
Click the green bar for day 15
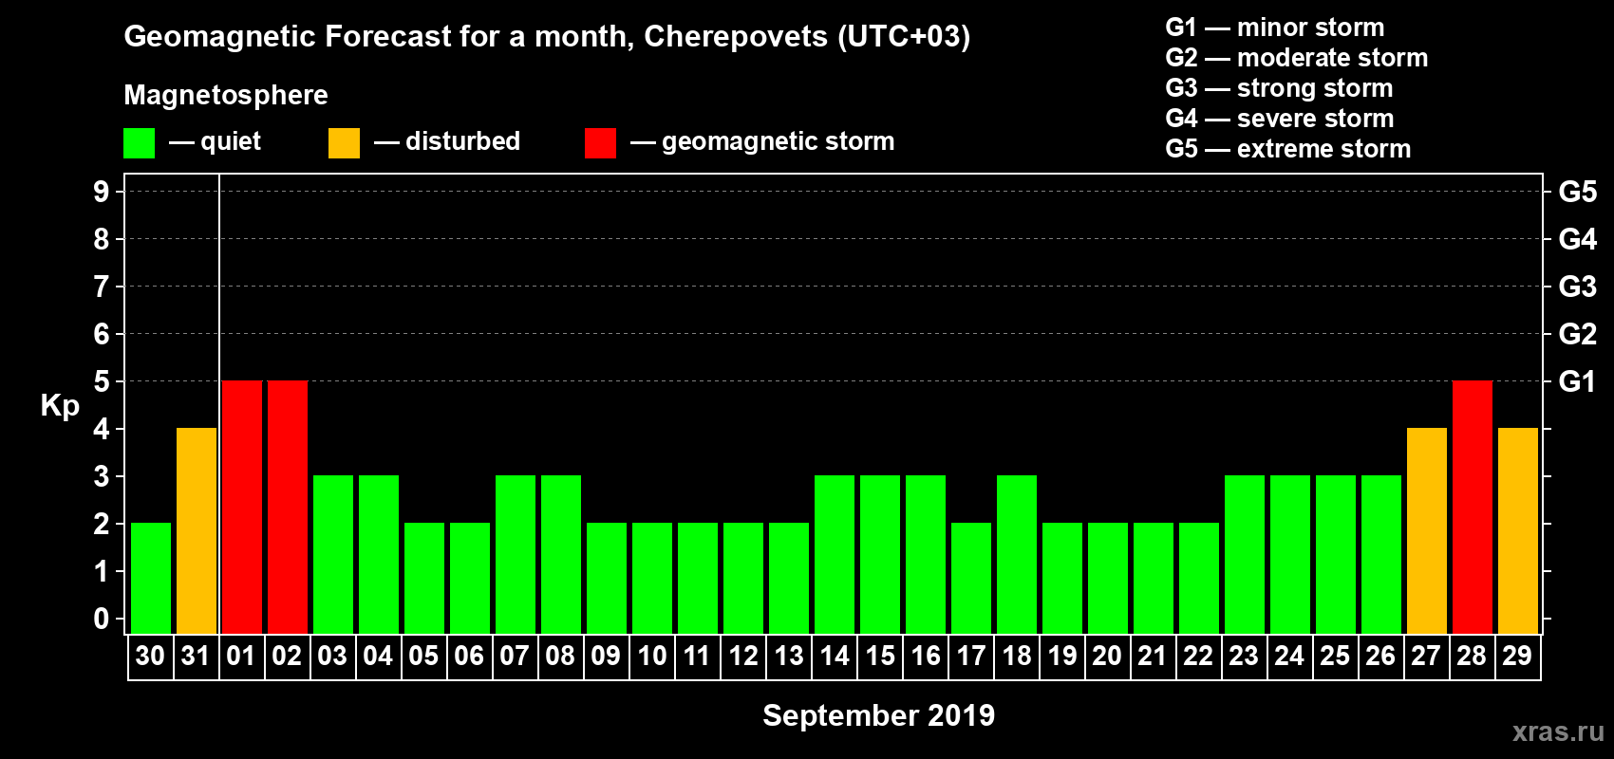point(880,554)
